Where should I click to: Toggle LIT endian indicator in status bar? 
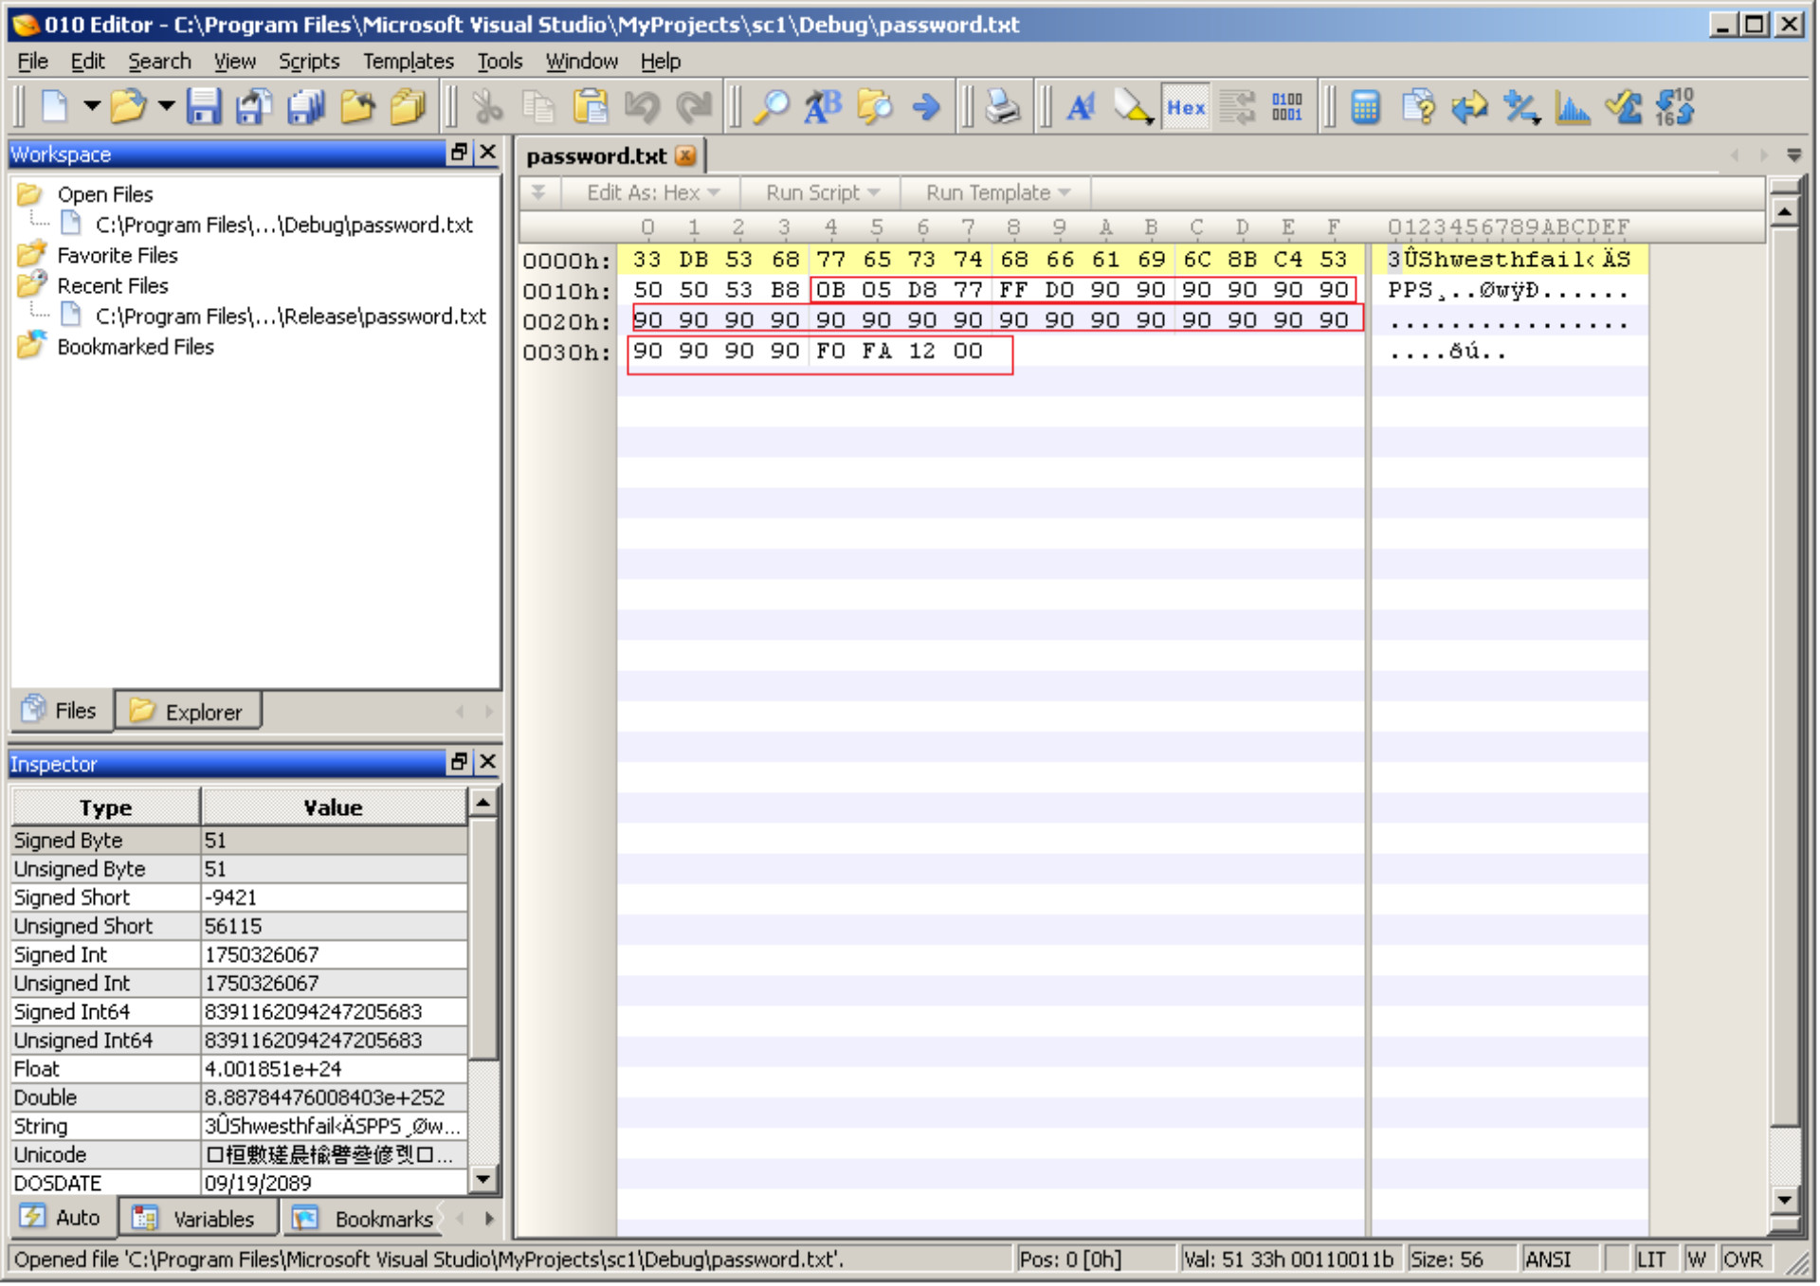click(x=1650, y=1259)
